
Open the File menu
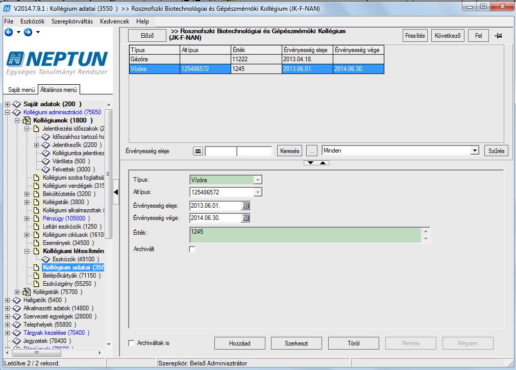click(9, 21)
